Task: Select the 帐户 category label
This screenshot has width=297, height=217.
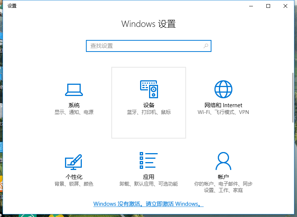Action: pyautogui.click(x=223, y=177)
